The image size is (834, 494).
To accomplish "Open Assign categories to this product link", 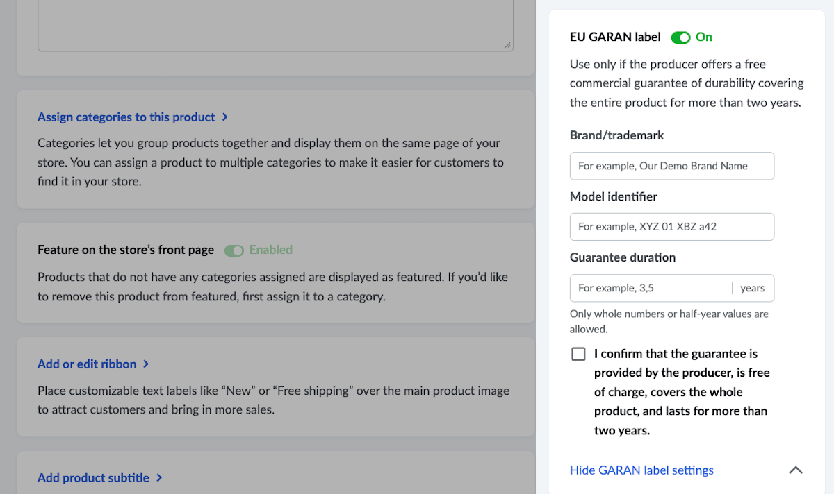I will pyautogui.click(x=126, y=117).
